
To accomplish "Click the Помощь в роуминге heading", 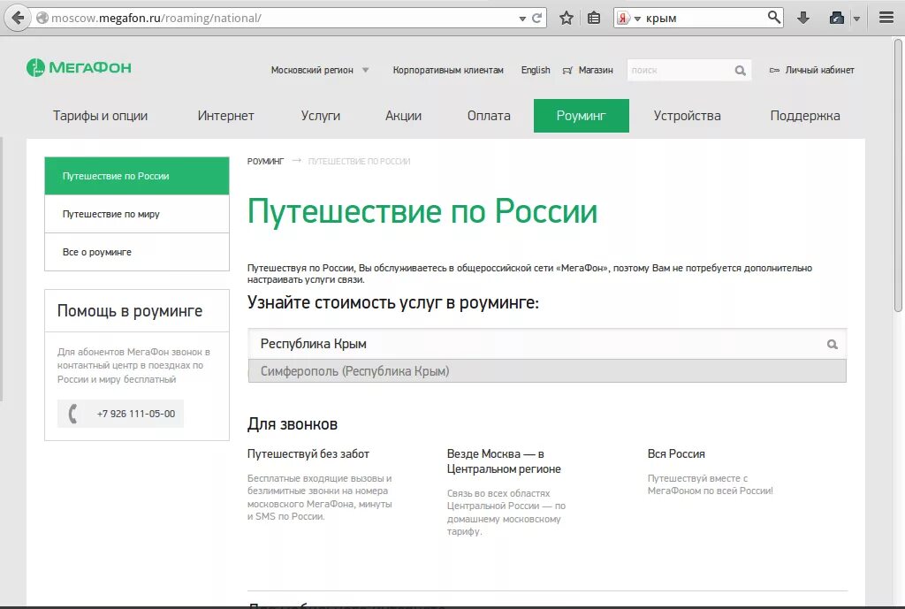I will click(x=130, y=311).
